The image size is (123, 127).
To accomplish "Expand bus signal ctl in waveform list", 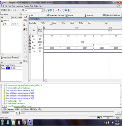I will click(x=32, y=42).
